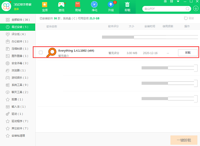
Task: Open the 游戏 gamepad icon
Action: coord(61,5)
